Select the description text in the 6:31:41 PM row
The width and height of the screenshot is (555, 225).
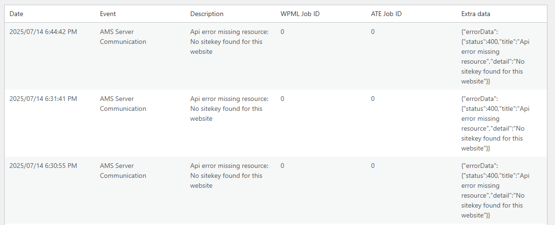(x=229, y=109)
